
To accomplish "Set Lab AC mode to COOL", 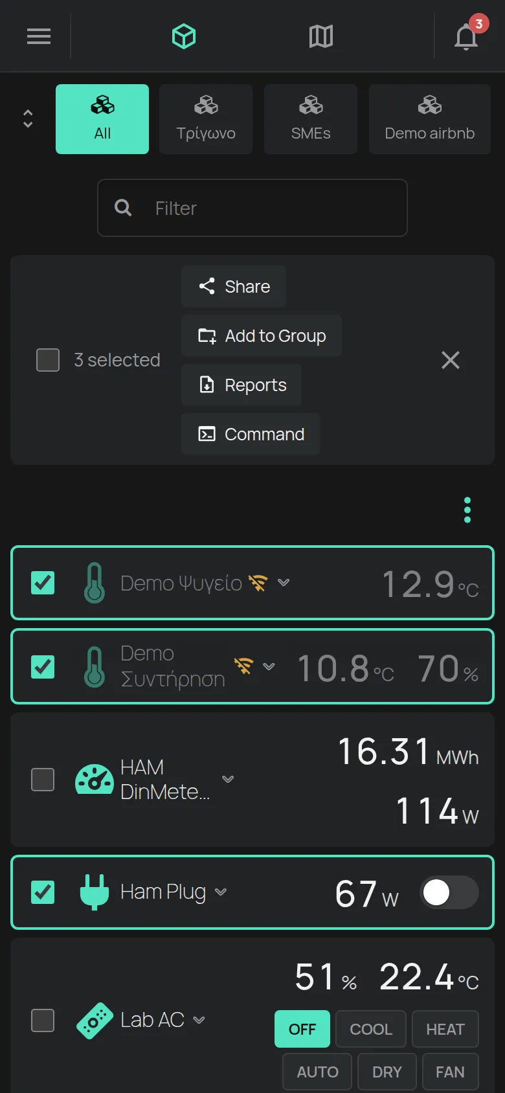I will [371, 1029].
